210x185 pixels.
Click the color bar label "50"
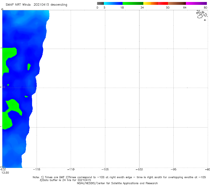coord(168,8)
